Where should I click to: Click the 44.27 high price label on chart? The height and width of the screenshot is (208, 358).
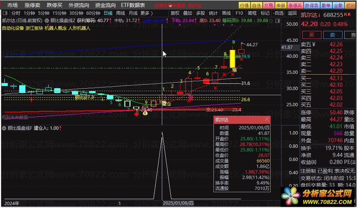252,45
